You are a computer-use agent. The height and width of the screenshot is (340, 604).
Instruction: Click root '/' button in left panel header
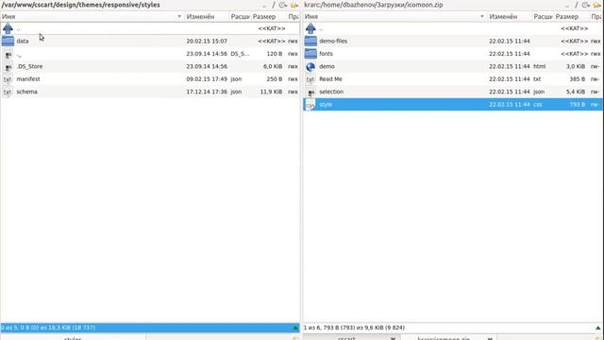coord(274,5)
